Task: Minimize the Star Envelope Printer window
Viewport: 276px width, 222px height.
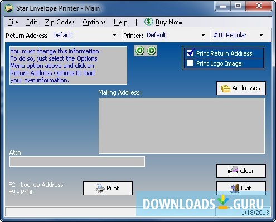Action: point(223,6)
